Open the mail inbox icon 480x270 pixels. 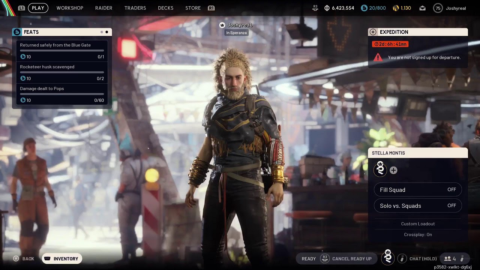[x=422, y=8]
